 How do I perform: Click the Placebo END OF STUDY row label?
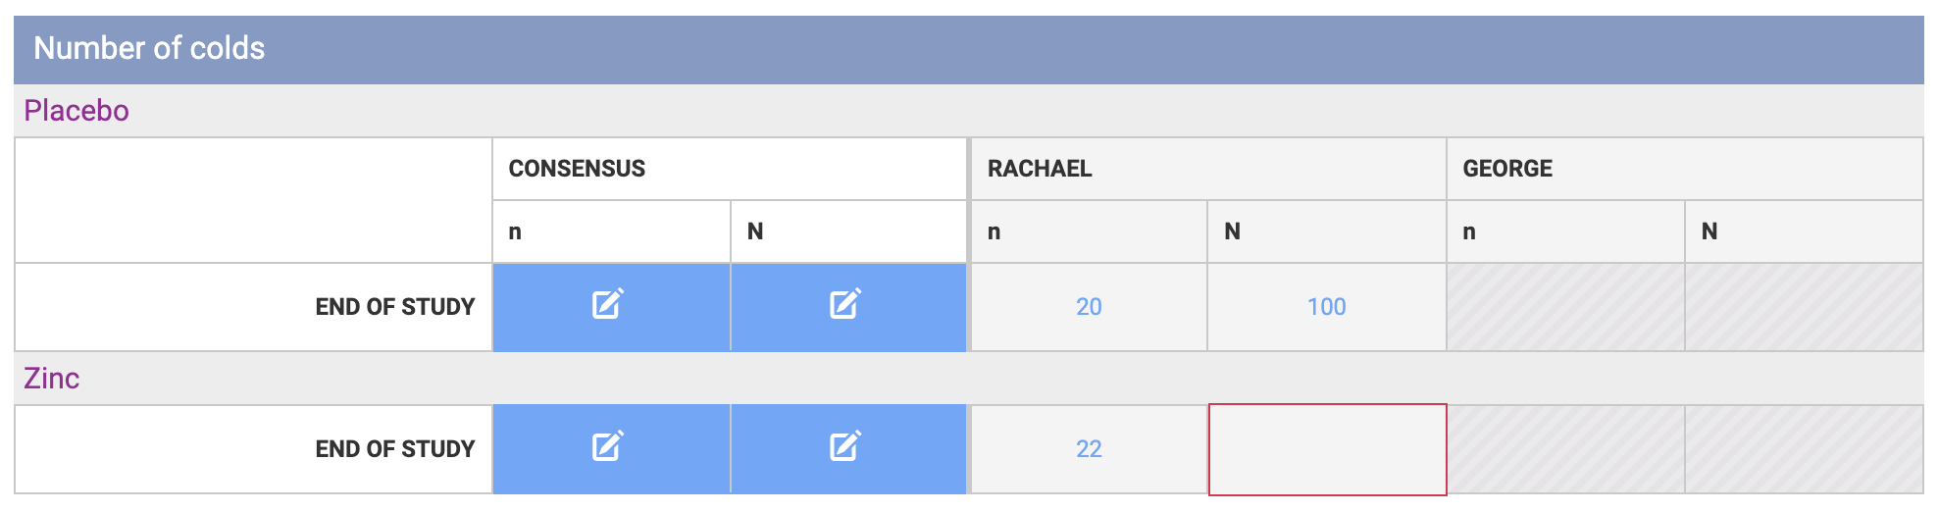(x=394, y=307)
